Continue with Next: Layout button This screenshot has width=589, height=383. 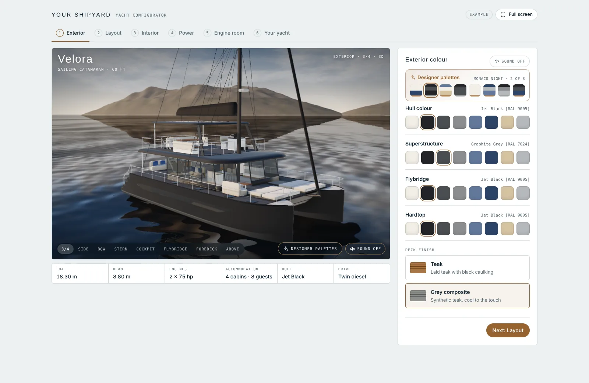click(508, 330)
